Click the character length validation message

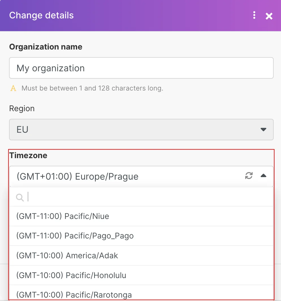(x=92, y=88)
